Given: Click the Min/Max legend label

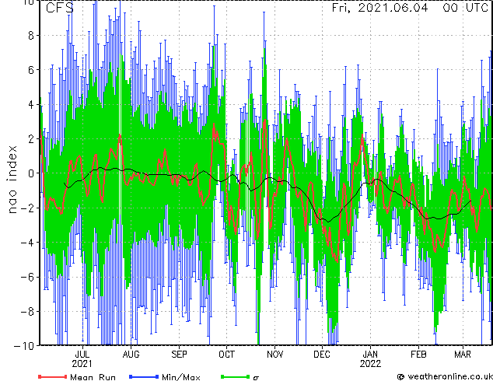Looking at the screenshot, I should pos(180,377).
